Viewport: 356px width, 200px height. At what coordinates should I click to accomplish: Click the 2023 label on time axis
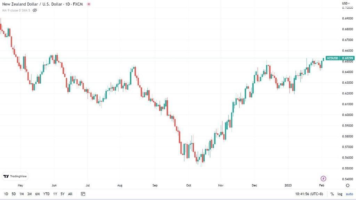point(288,185)
